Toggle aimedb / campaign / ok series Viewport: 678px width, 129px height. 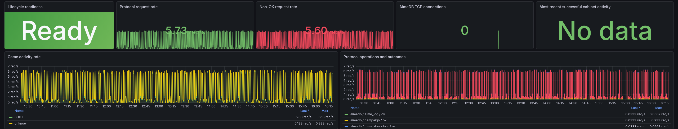(368, 120)
